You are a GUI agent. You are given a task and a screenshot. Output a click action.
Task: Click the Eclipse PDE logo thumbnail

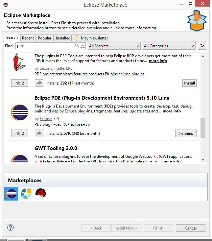(x=19, y=112)
